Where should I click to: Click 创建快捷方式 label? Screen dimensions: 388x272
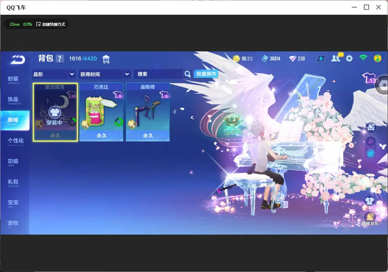click(53, 24)
